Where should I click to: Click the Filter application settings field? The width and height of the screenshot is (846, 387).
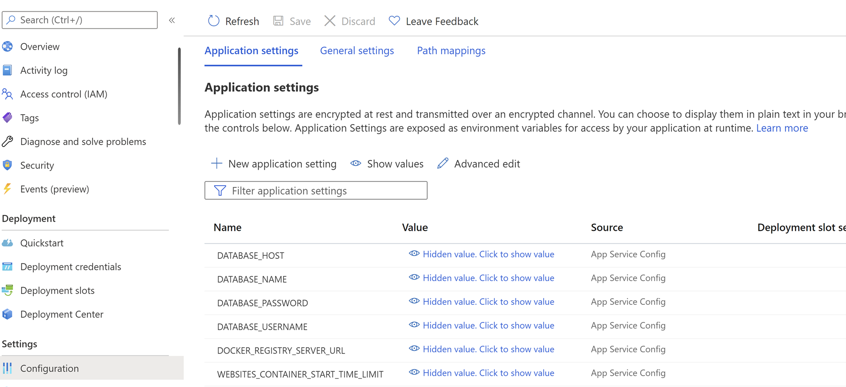pyautogui.click(x=316, y=191)
